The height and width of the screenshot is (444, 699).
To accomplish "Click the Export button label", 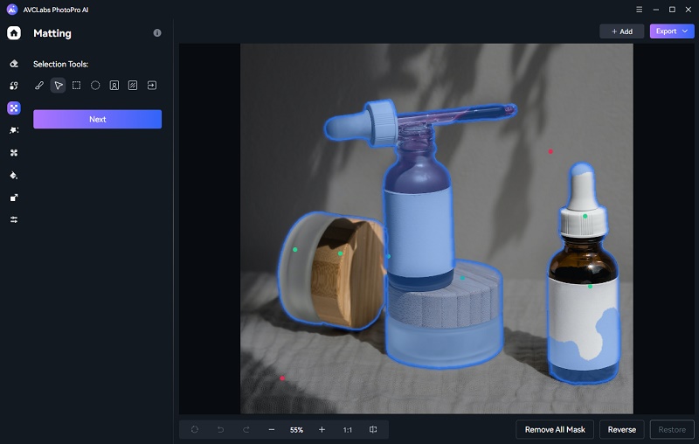I will click(666, 31).
